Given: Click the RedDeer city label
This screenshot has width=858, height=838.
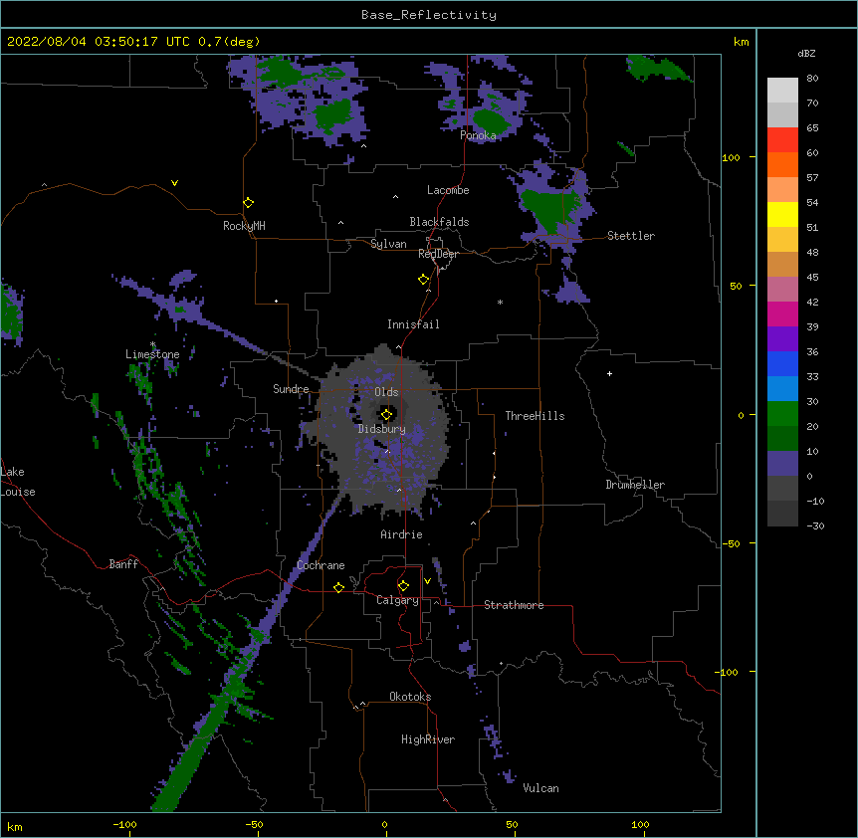Looking at the screenshot, I should (438, 254).
